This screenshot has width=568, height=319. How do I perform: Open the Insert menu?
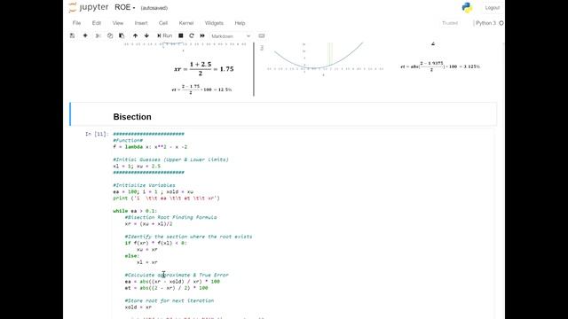(x=141, y=23)
